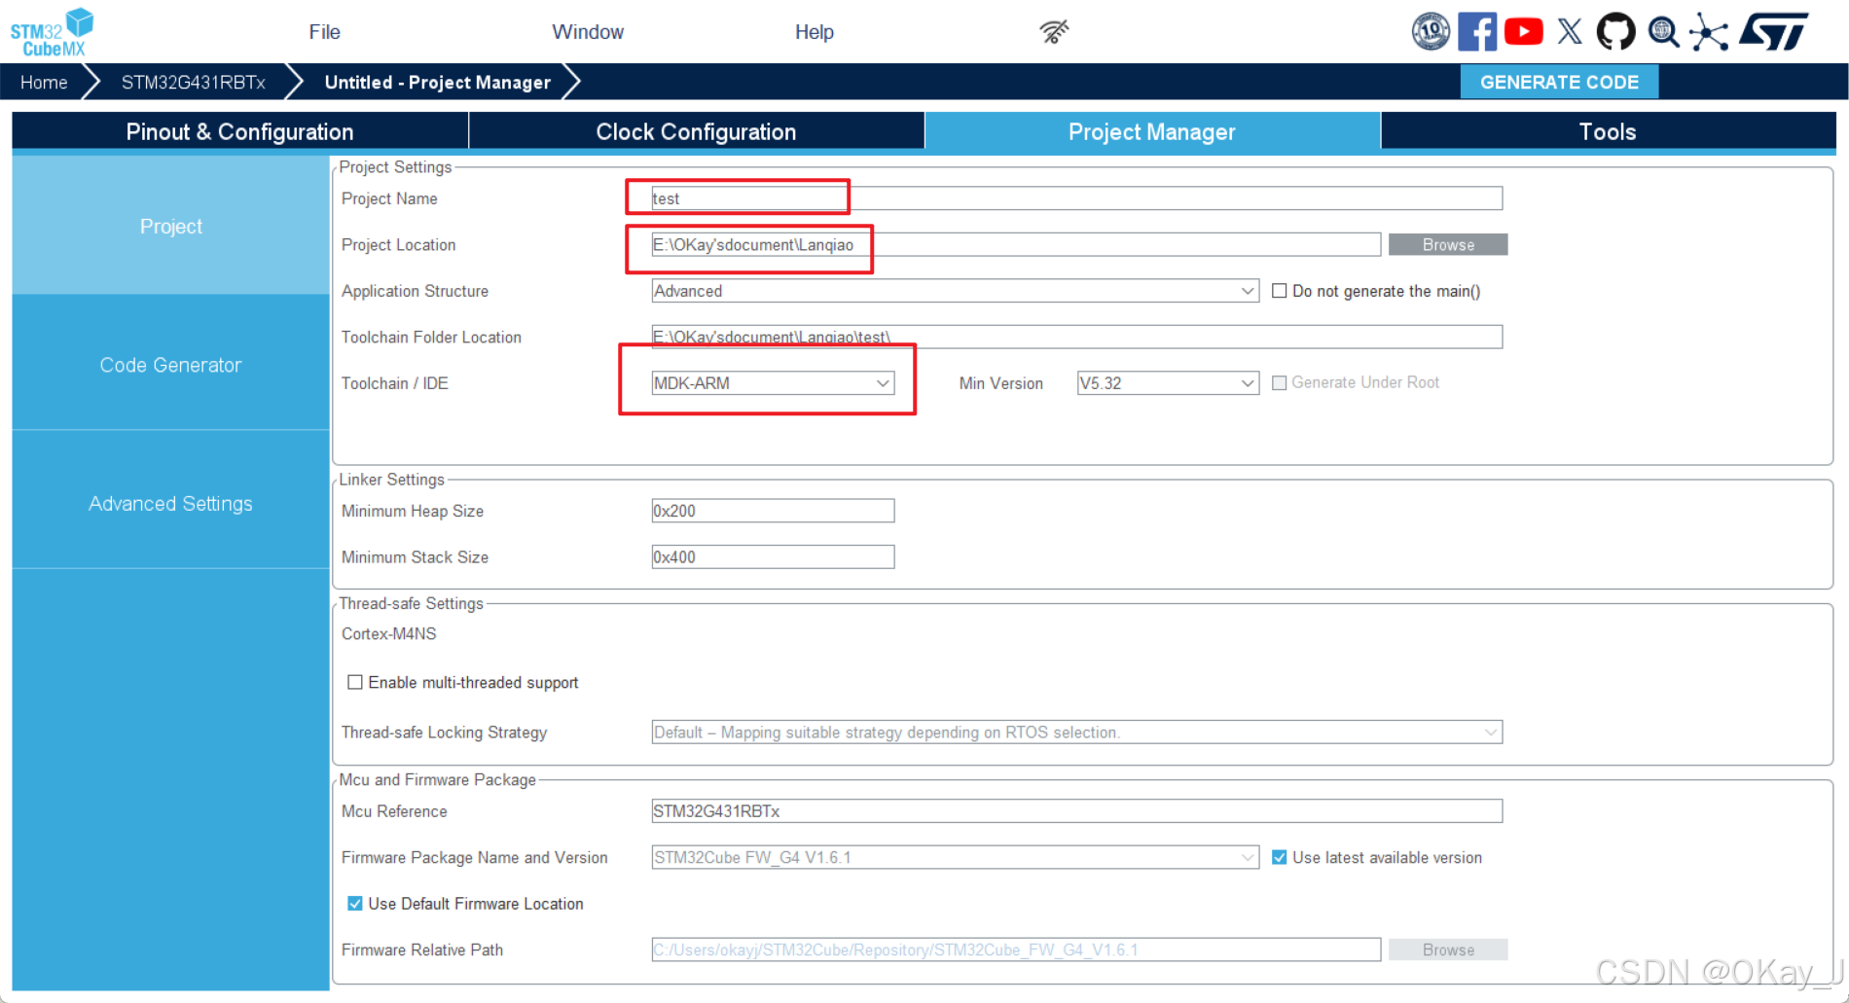Open the X (Twitter) icon
This screenshot has width=1849, height=1003.
point(1570,32)
